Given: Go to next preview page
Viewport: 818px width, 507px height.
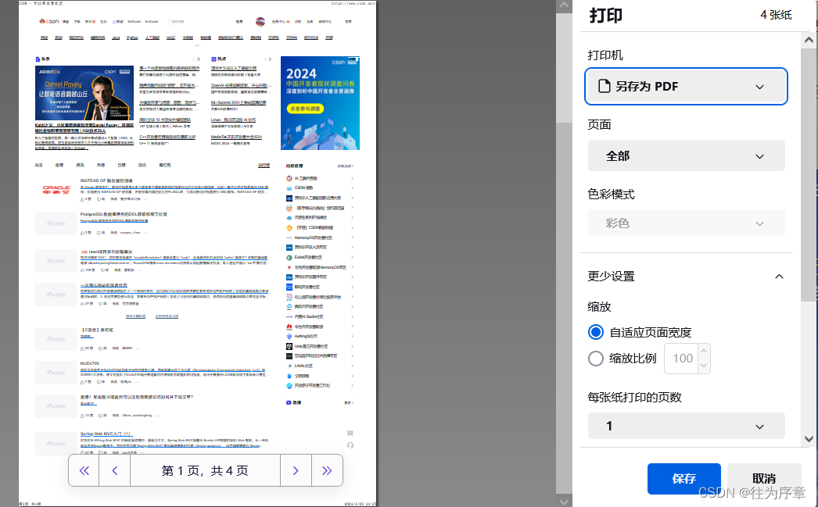Looking at the screenshot, I should 296,470.
